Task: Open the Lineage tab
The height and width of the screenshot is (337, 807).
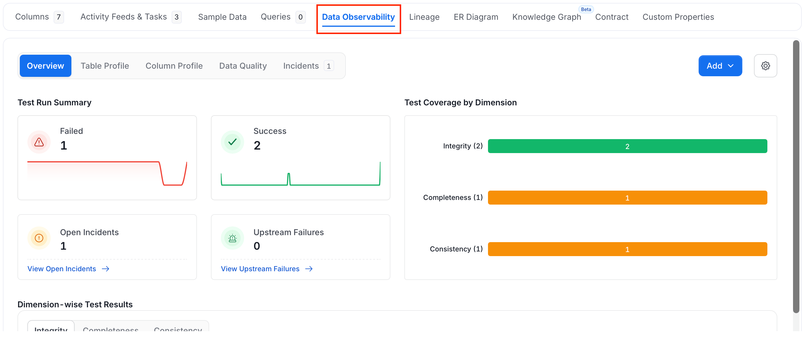Action: [x=424, y=17]
